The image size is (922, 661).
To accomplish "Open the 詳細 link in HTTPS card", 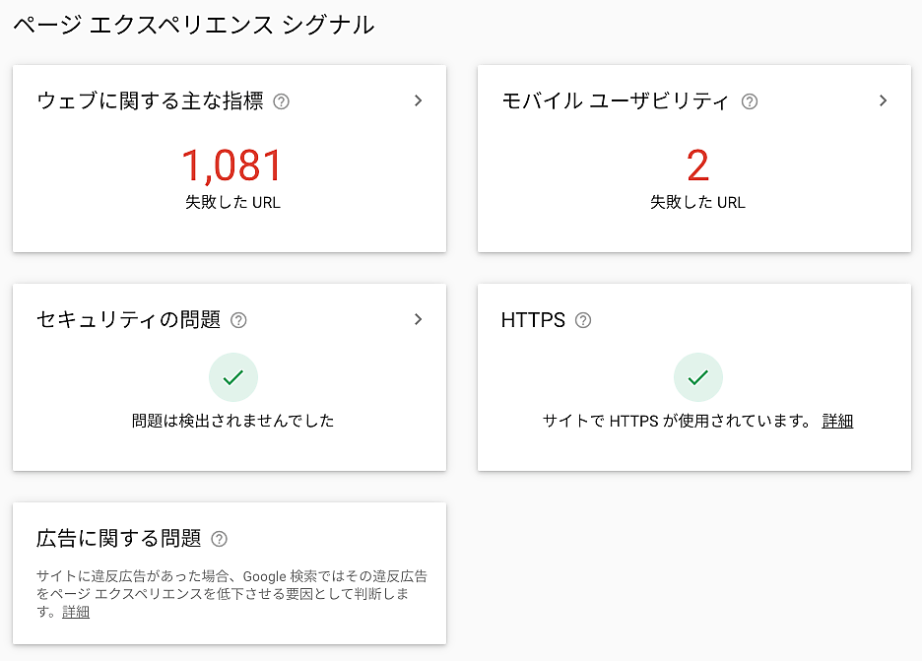I will pos(837,421).
